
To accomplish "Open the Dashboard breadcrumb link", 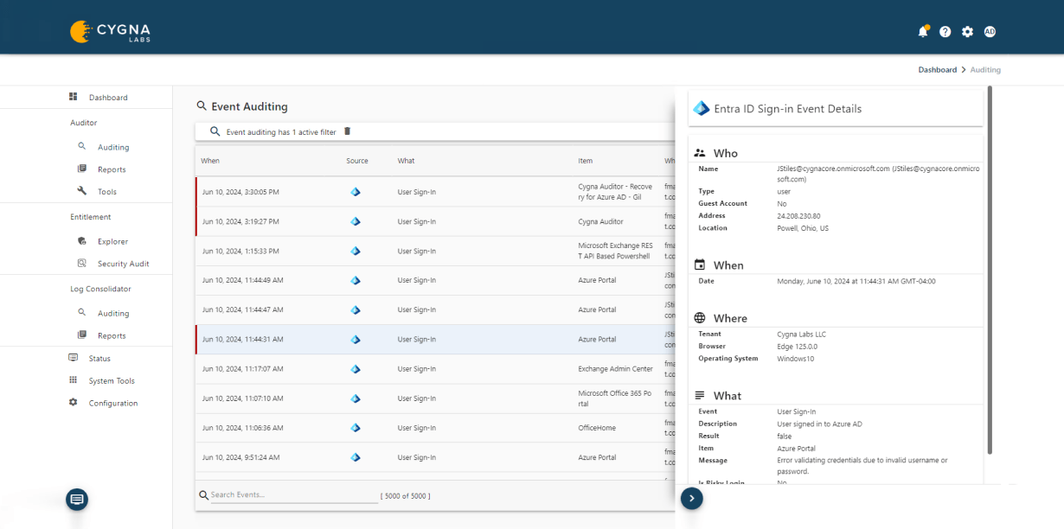I will (x=937, y=69).
